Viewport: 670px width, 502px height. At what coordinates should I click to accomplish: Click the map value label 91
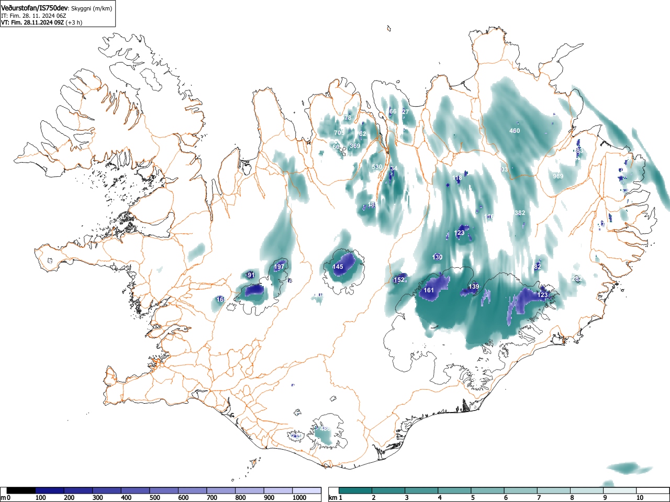(251, 275)
